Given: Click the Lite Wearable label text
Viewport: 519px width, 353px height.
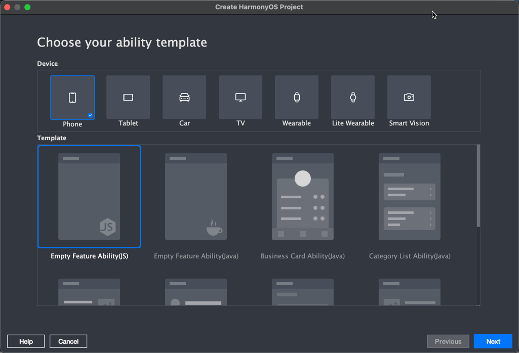Looking at the screenshot, I should (353, 123).
